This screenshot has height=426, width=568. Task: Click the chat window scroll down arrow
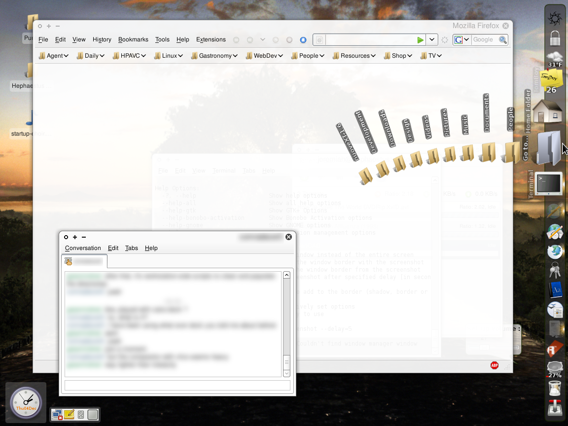pos(287,373)
